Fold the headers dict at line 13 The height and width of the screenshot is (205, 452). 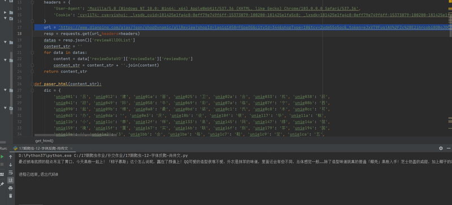tap(32, 2)
